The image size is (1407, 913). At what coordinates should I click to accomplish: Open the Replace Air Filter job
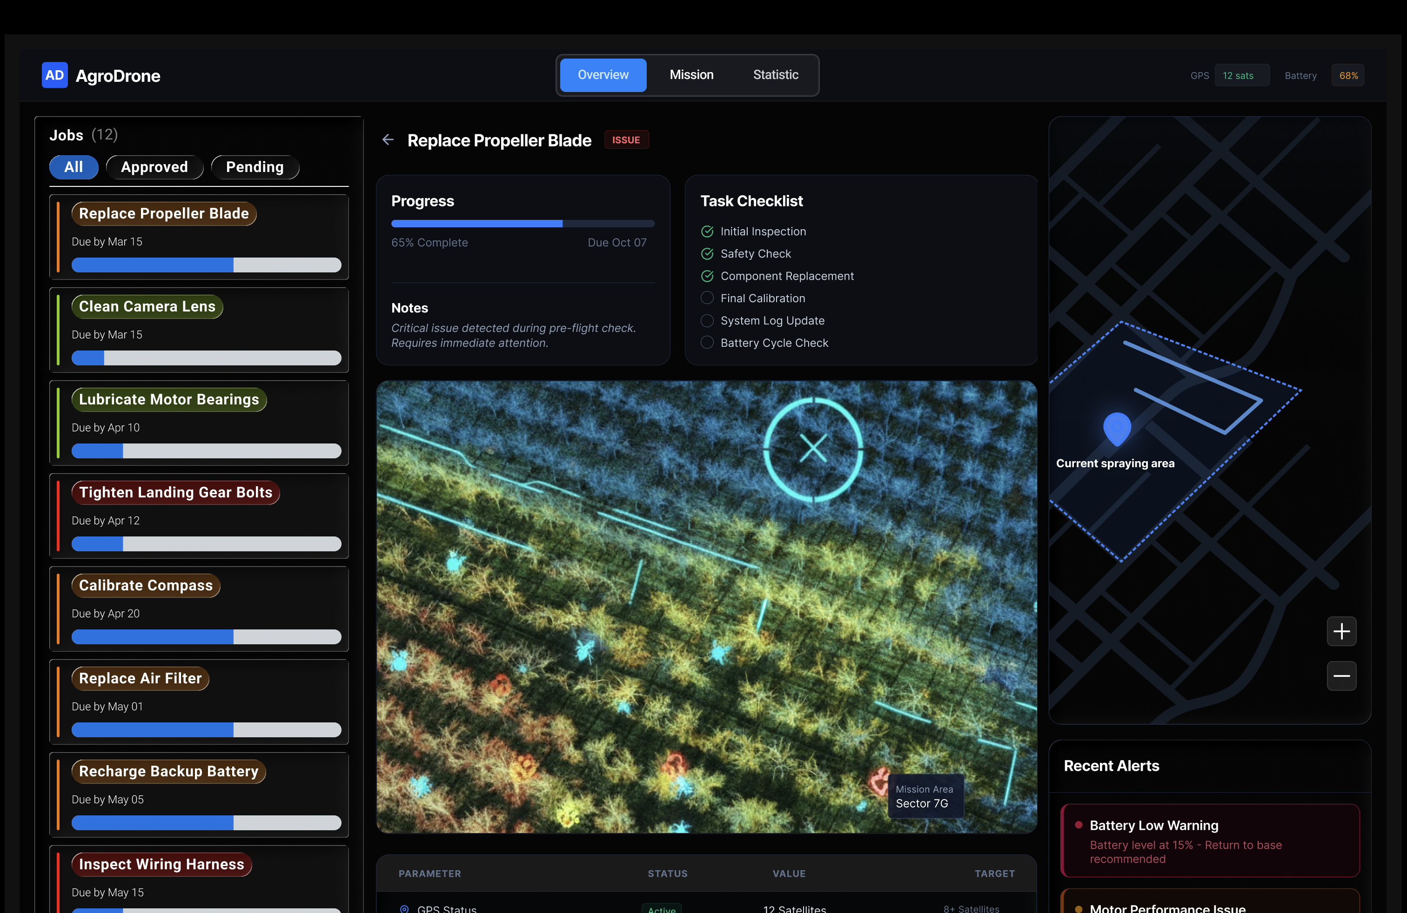[199, 702]
